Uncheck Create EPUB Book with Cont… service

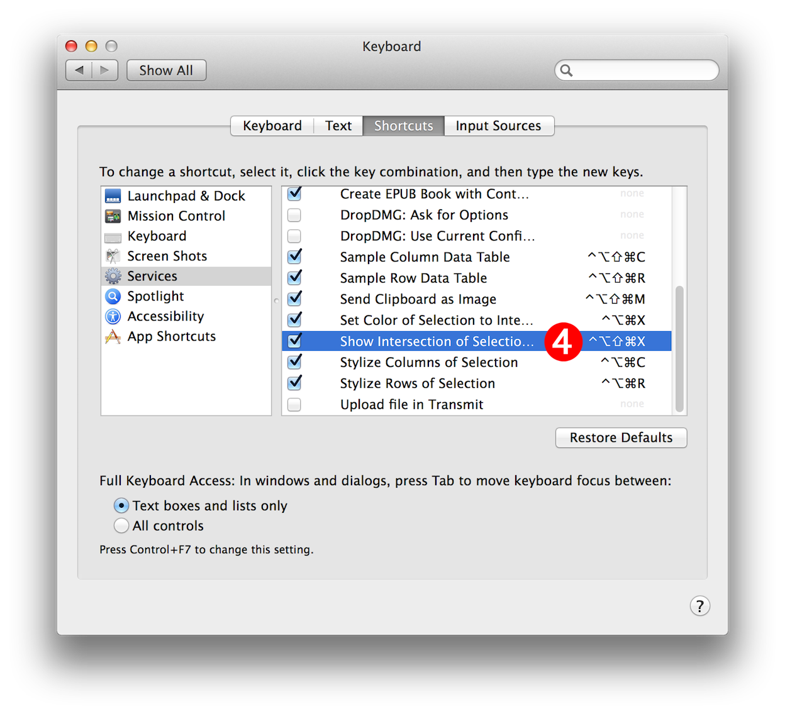[294, 194]
